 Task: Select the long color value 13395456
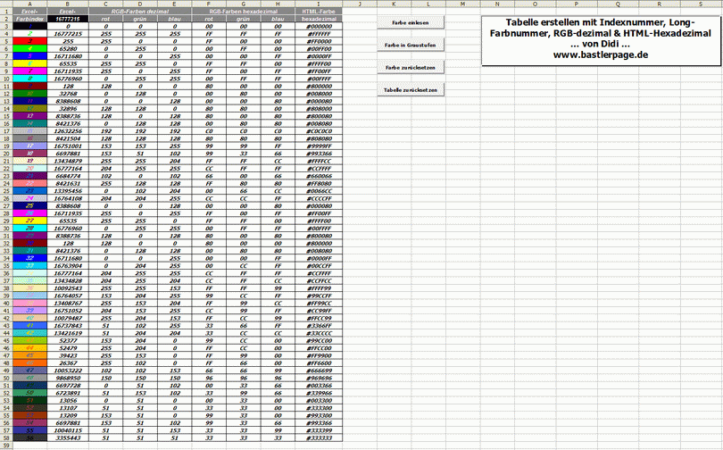coord(68,191)
